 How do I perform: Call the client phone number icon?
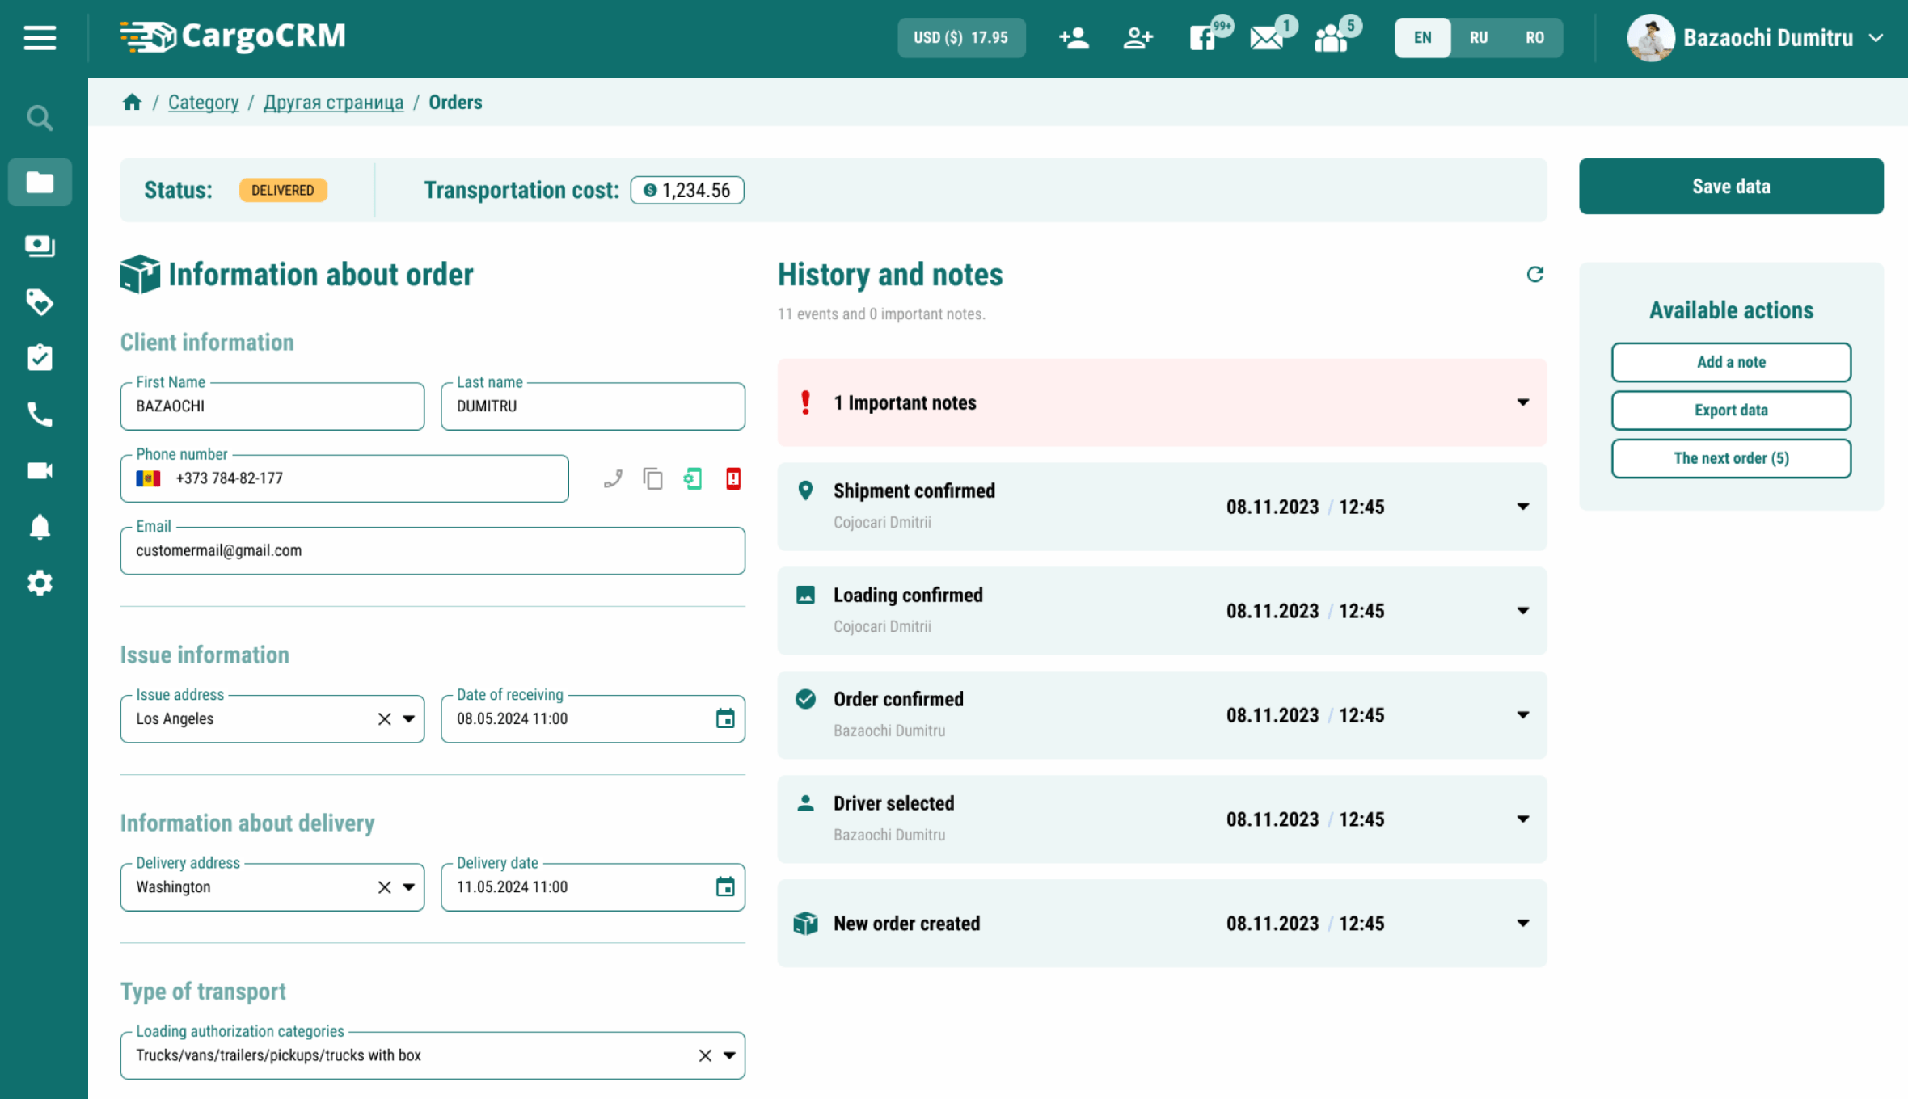tap(613, 478)
